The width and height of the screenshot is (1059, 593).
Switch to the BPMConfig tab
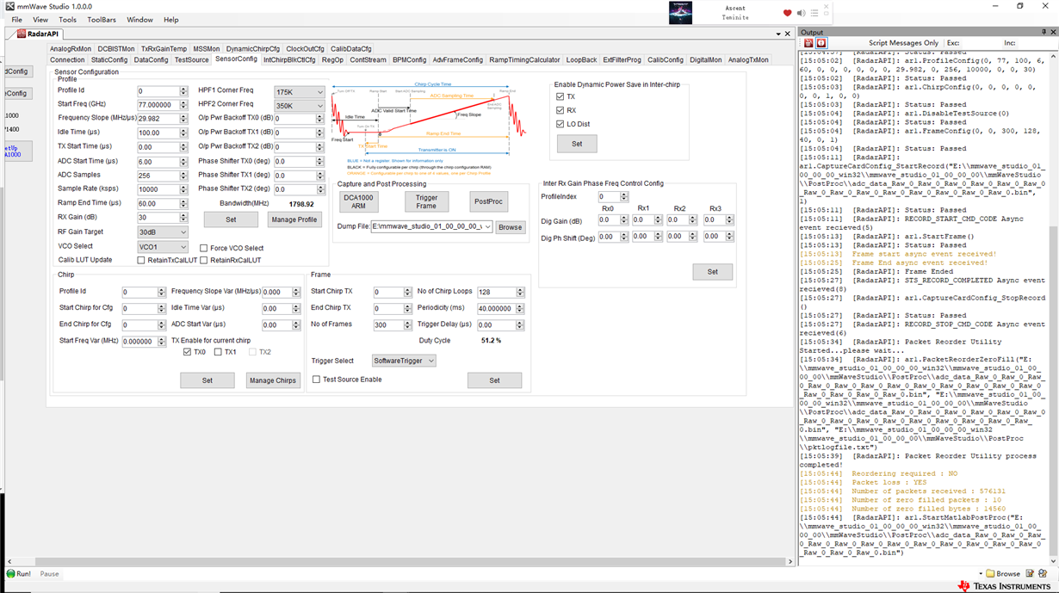click(x=410, y=60)
